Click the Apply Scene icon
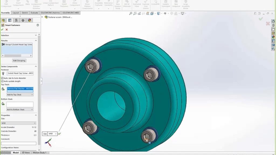This screenshot has width=276, height=155. (x=176, y=13)
